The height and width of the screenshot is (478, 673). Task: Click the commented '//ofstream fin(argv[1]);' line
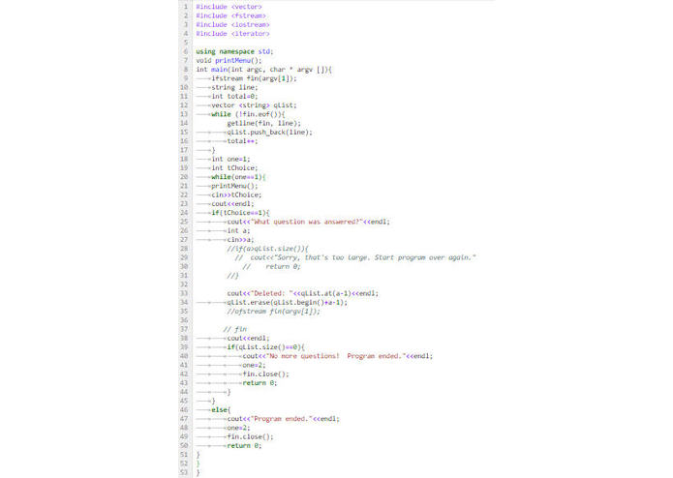click(x=273, y=312)
